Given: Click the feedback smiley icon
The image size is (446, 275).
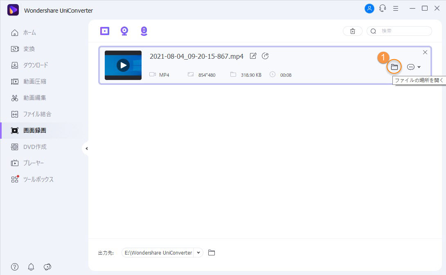Looking at the screenshot, I should click(x=47, y=267).
